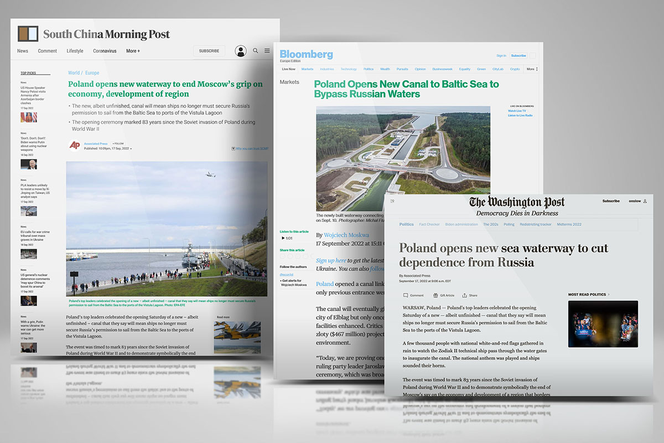This screenshot has width=664, height=443.
Task: Click the Washington Post Gift Article icon
Action: 436,296
